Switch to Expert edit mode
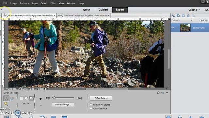209x118 pixels. click(x=120, y=10)
